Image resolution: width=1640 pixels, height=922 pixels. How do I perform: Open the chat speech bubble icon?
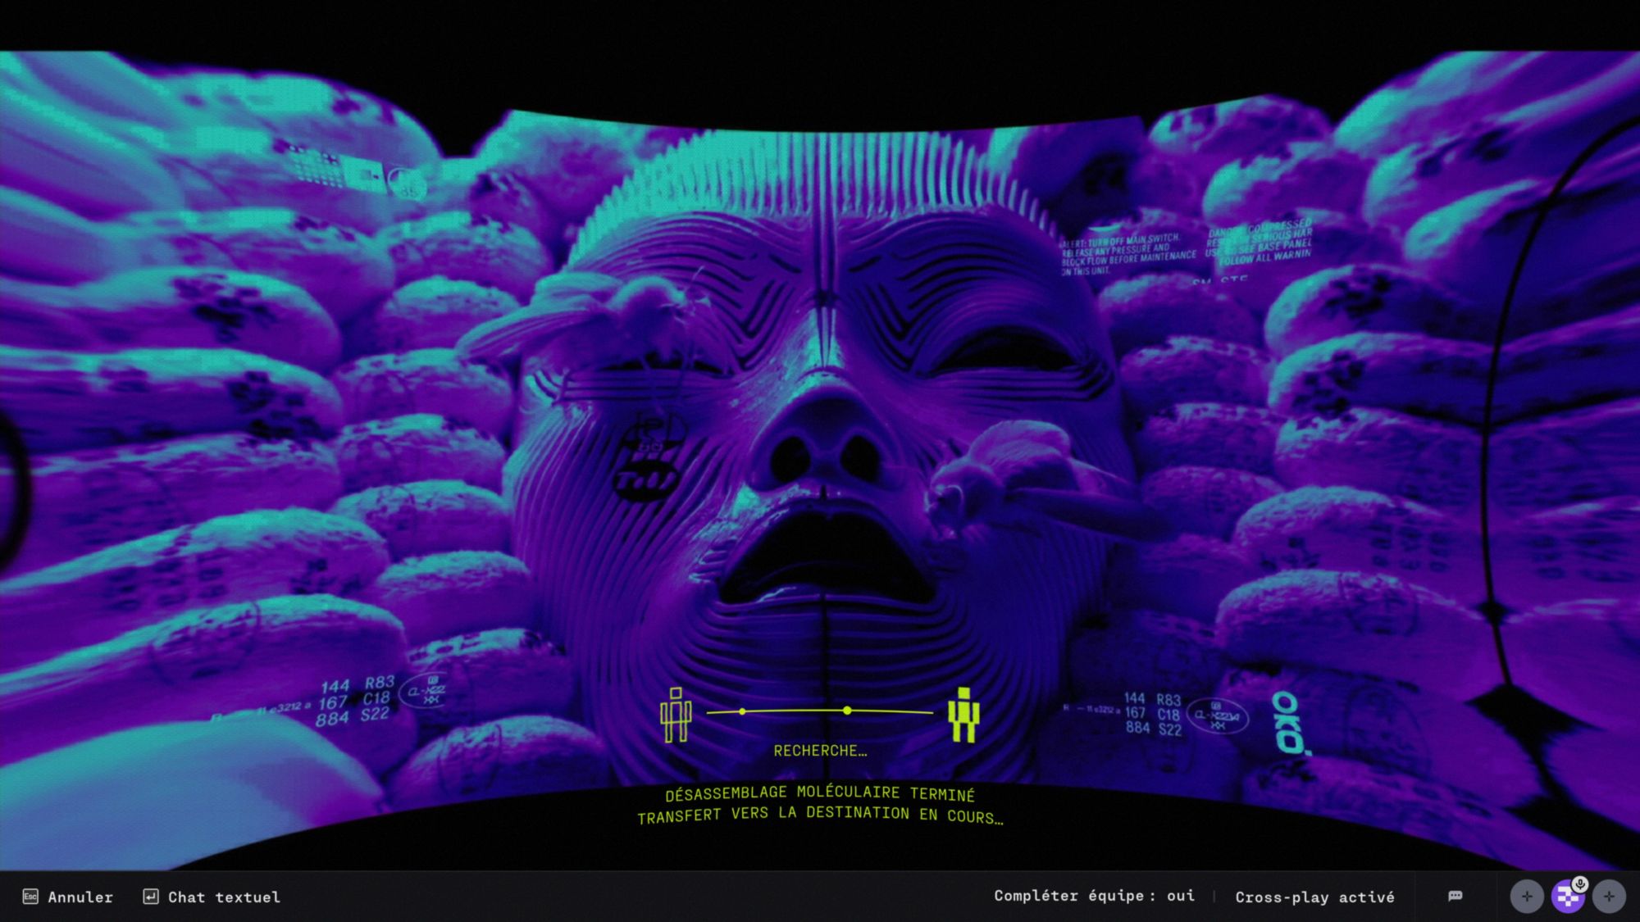(x=1455, y=896)
